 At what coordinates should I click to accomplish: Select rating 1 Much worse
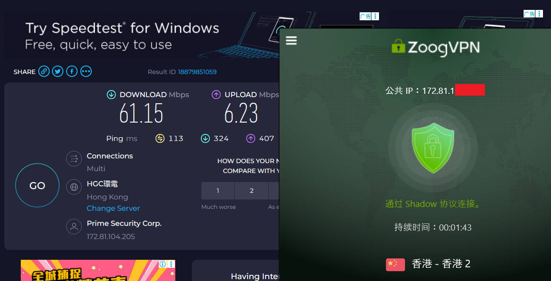[x=218, y=191]
